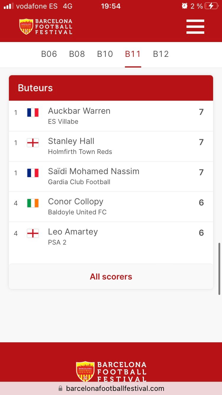Viewport: 222px width, 395px height.
Task: Tap the footer Barcelona Football Festival logo
Action: [111, 372]
